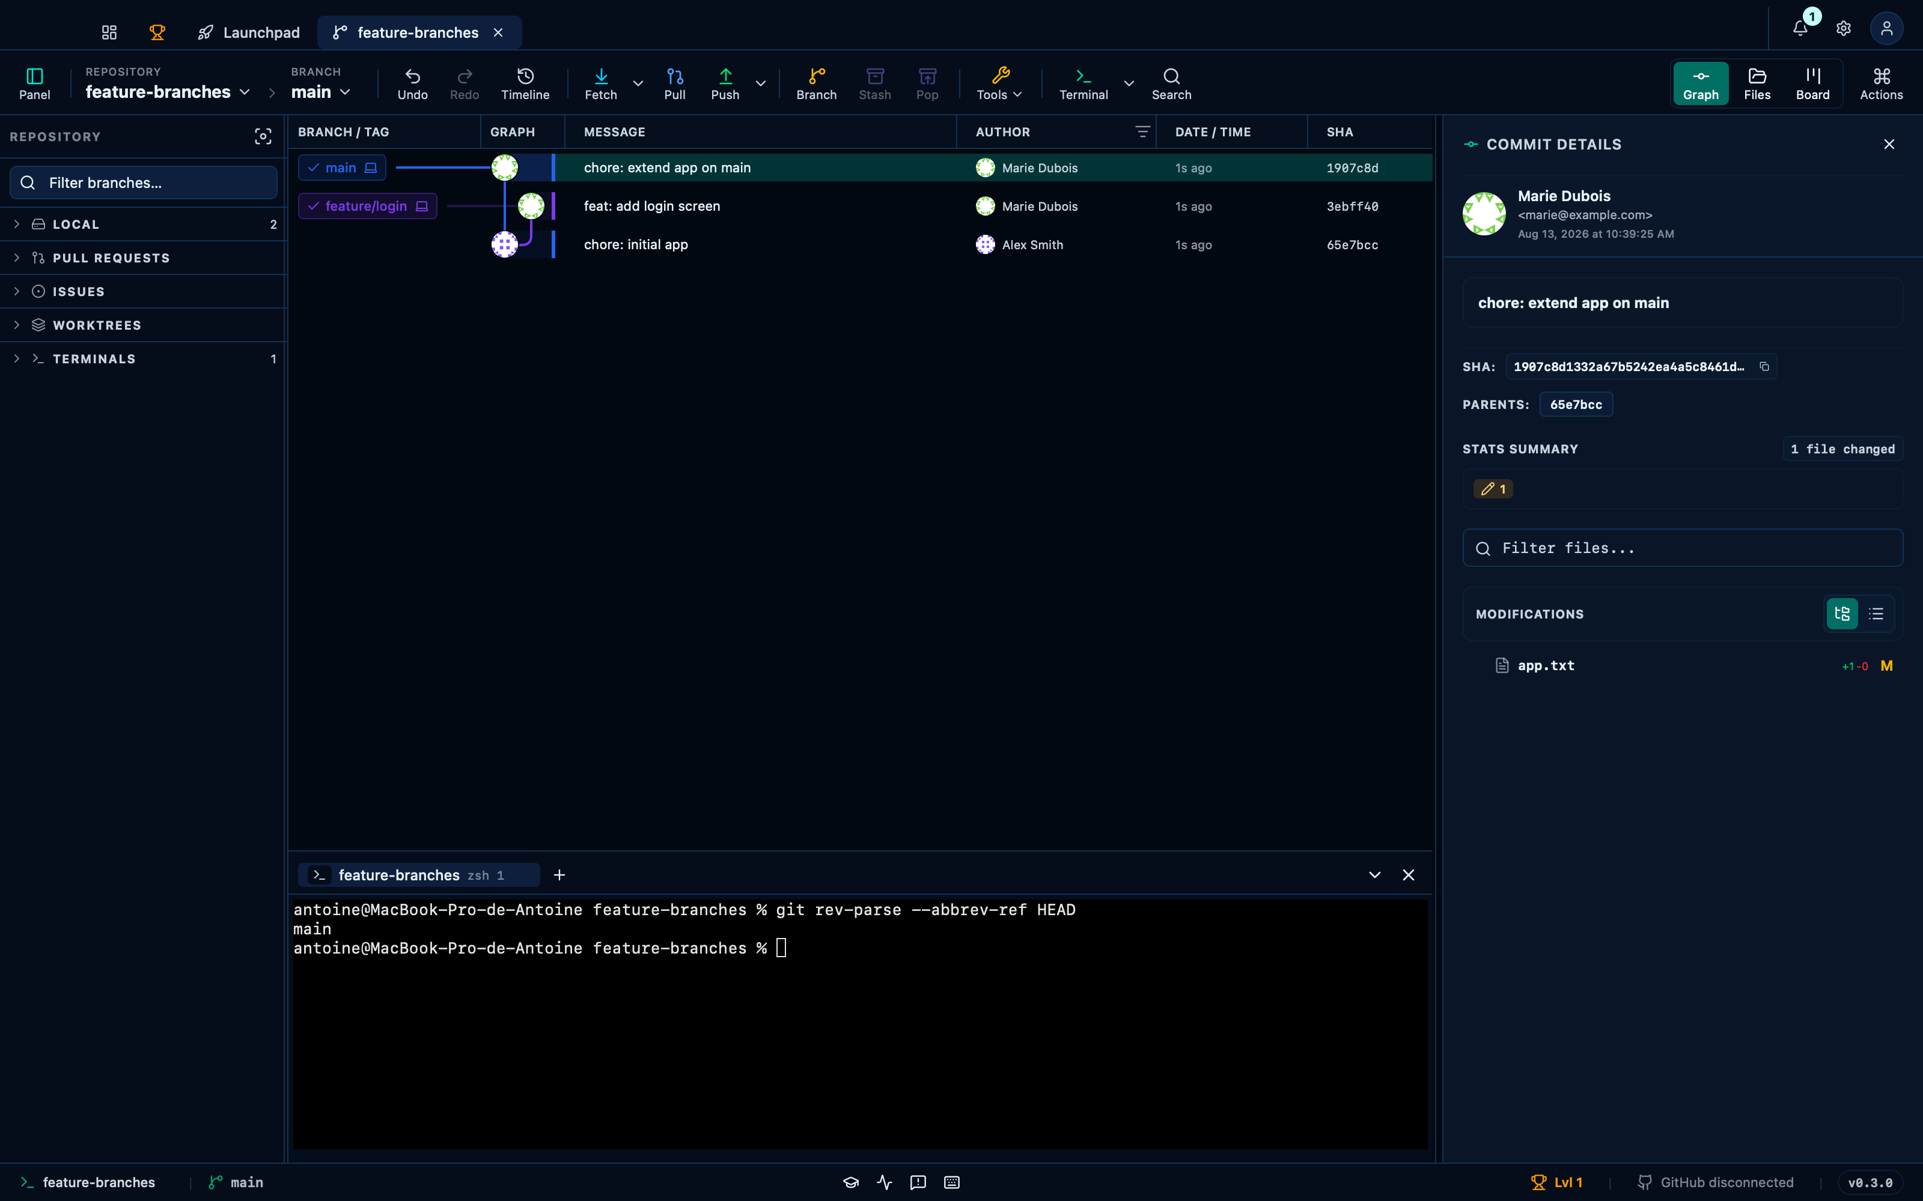Click the chore: initial app graph node

505,244
